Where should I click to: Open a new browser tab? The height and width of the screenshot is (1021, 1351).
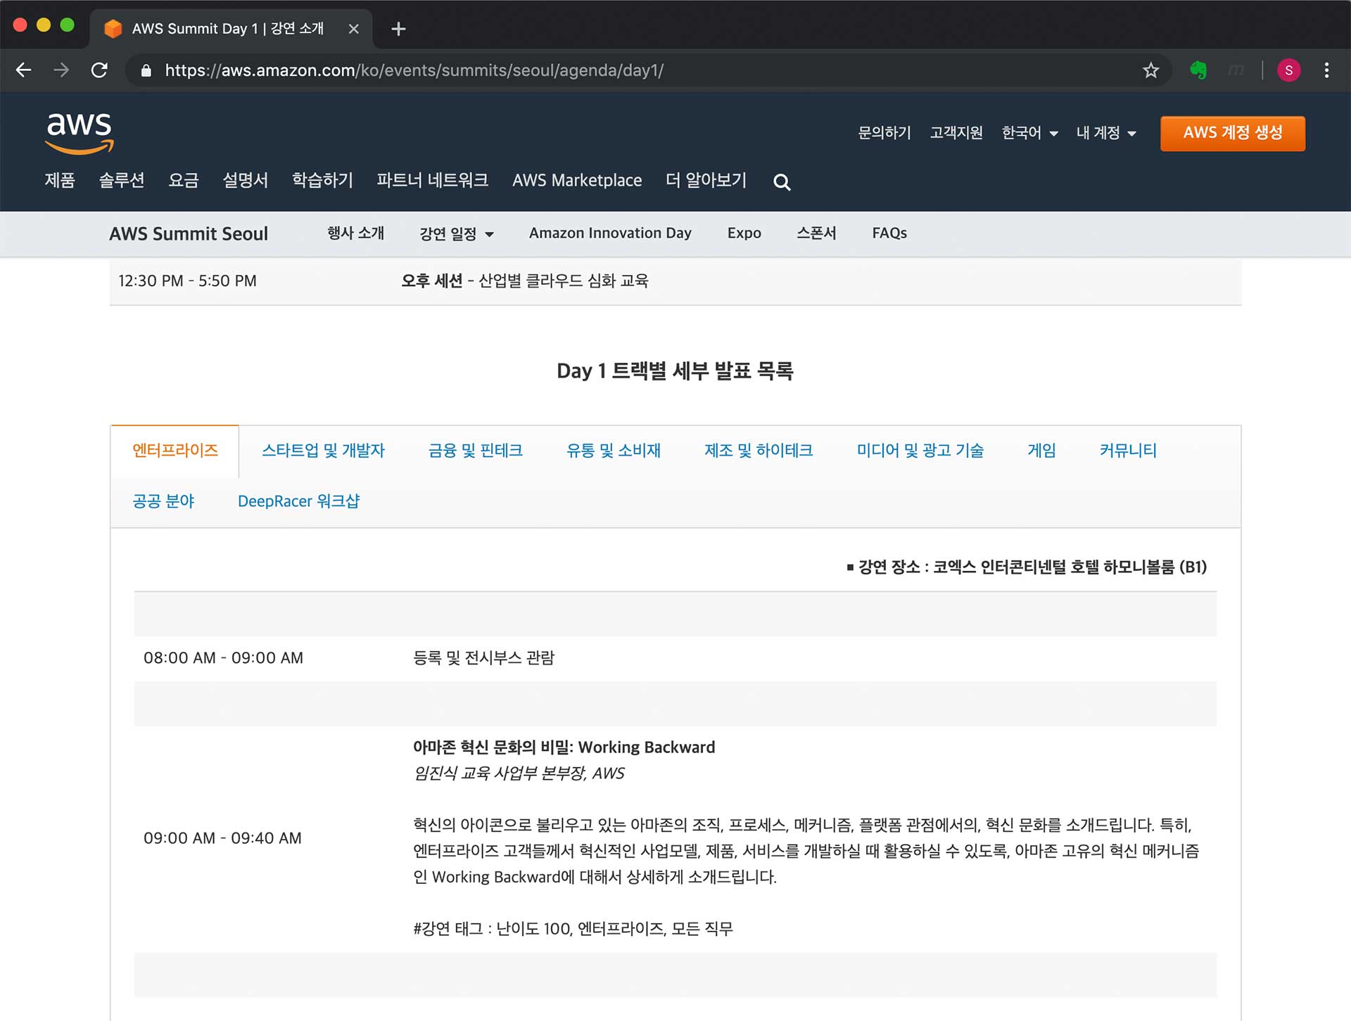point(398,29)
